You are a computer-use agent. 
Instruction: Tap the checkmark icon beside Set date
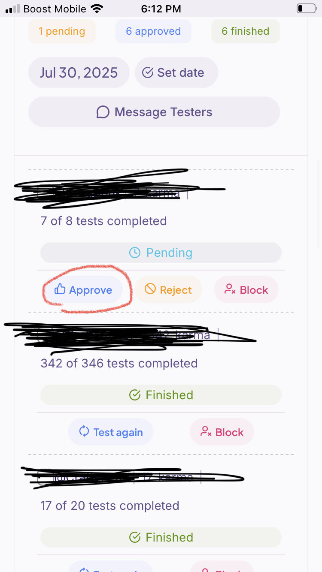pos(148,72)
